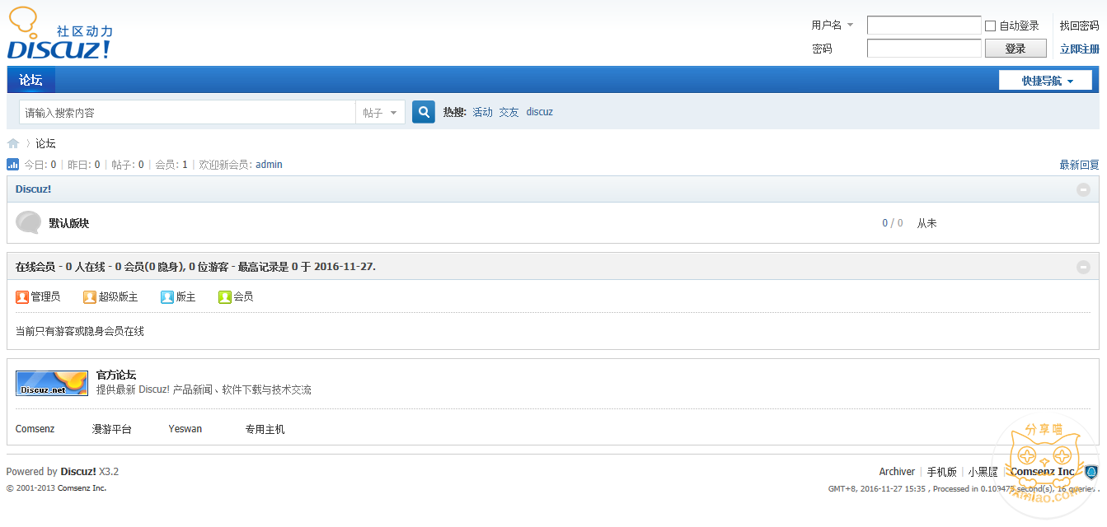Click the 从未 last post text
Image resolution: width=1107 pixels, height=527 pixels.
(x=927, y=223)
